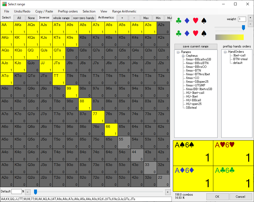Click the red heart icon in top suit row

tap(195, 21)
